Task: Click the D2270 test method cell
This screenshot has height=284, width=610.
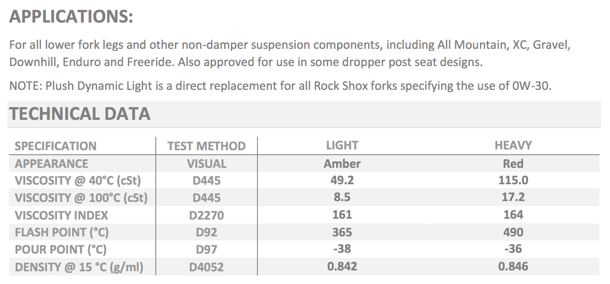Action: pos(207,215)
